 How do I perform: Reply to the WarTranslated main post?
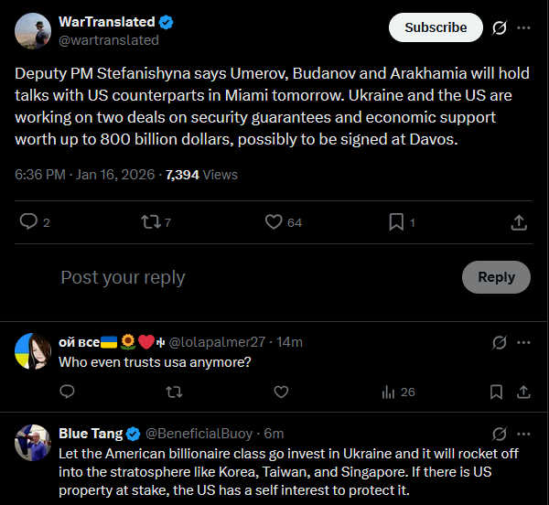coord(29,221)
